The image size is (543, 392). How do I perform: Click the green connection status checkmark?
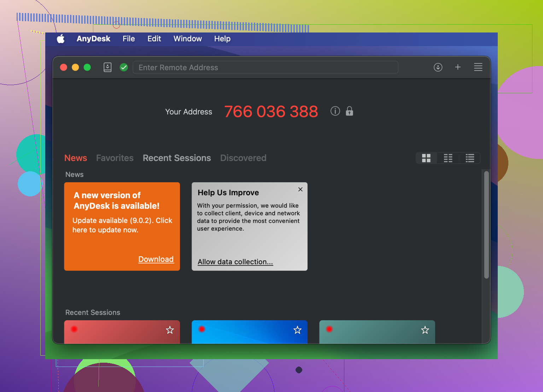124,67
